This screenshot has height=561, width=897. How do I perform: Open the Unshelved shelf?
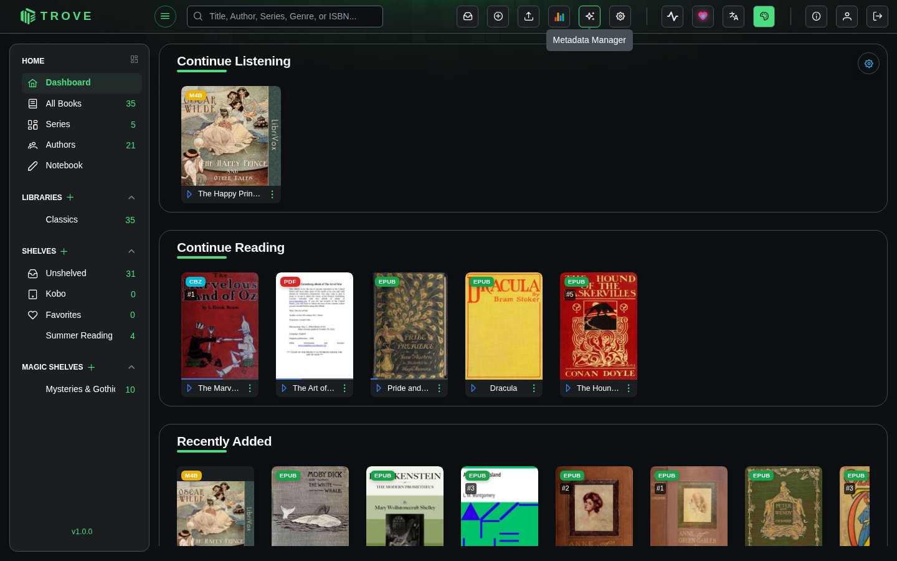click(x=82, y=274)
